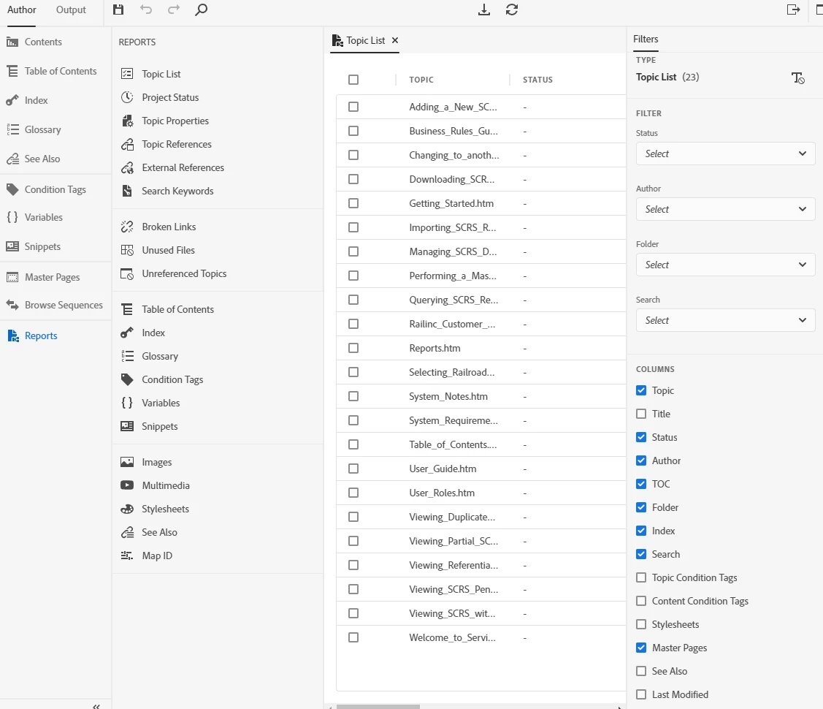The image size is (823, 709).
Task: Toggle select-all checkbox in table header
Action: coord(353,80)
